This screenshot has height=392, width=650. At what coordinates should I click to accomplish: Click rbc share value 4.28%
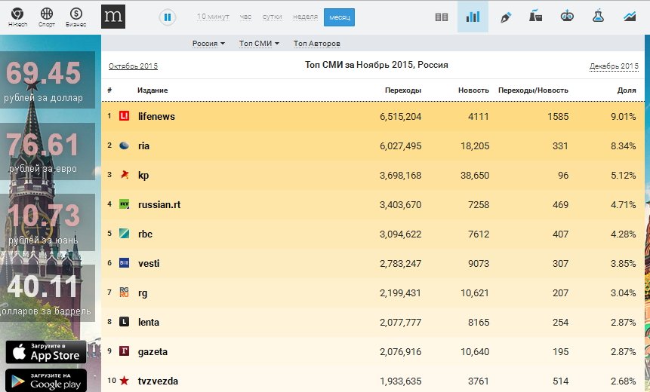pos(623,234)
